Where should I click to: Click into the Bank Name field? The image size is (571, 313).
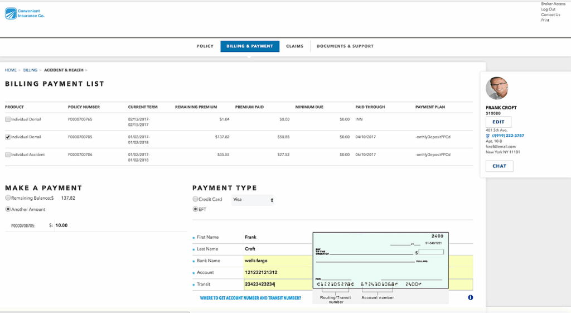coord(277,261)
